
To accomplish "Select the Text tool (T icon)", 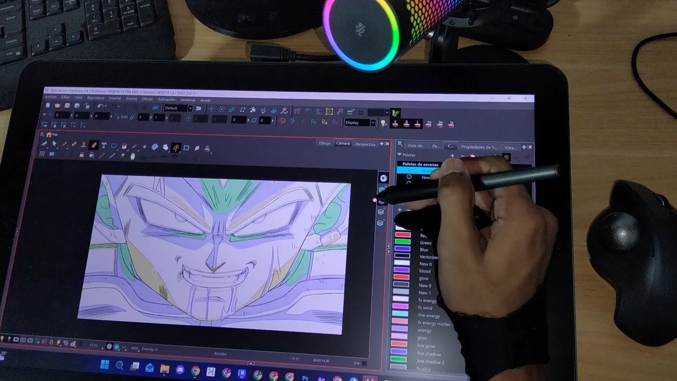I will (104, 146).
